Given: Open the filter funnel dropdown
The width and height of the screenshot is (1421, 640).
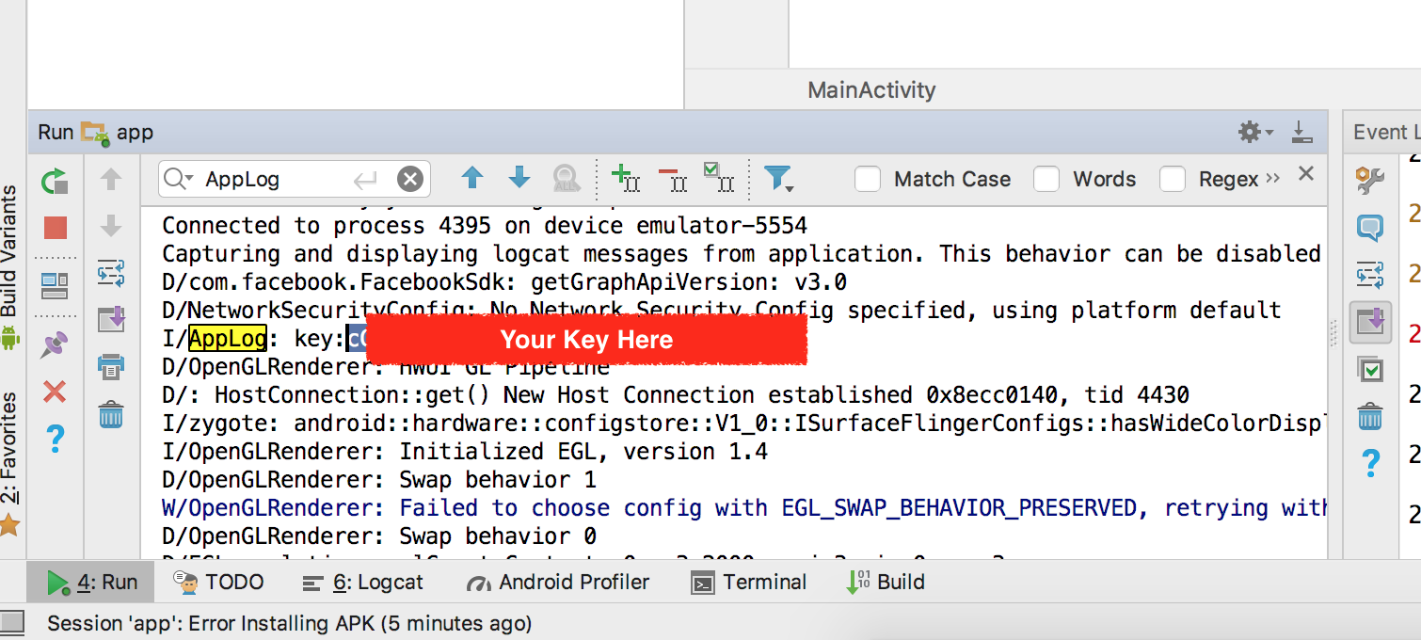Looking at the screenshot, I should point(778,179).
